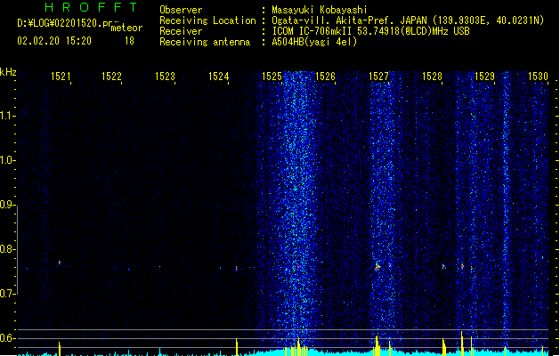Click frequency axis label 0.8
This screenshot has height=356, width=560.
pos(7,249)
